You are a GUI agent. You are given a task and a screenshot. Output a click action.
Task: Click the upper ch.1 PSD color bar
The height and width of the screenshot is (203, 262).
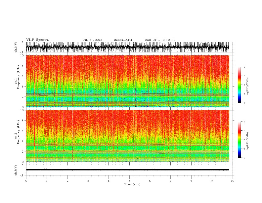[239, 85]
